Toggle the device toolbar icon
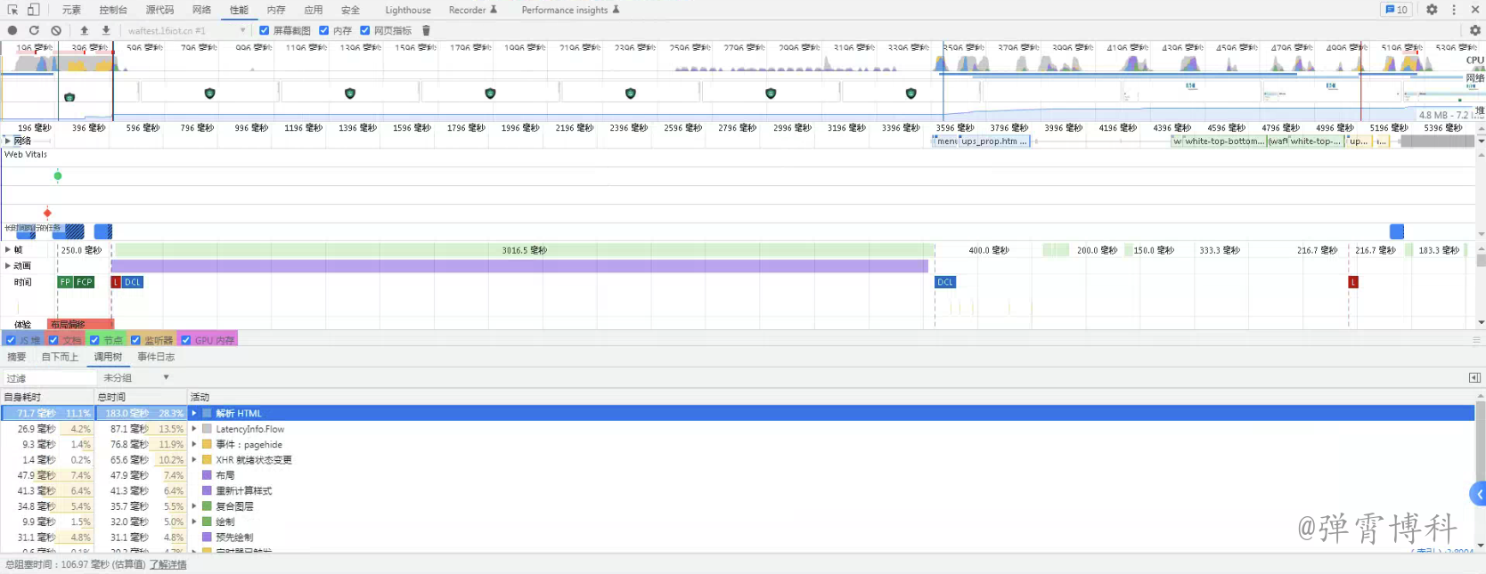 point(33,10)
